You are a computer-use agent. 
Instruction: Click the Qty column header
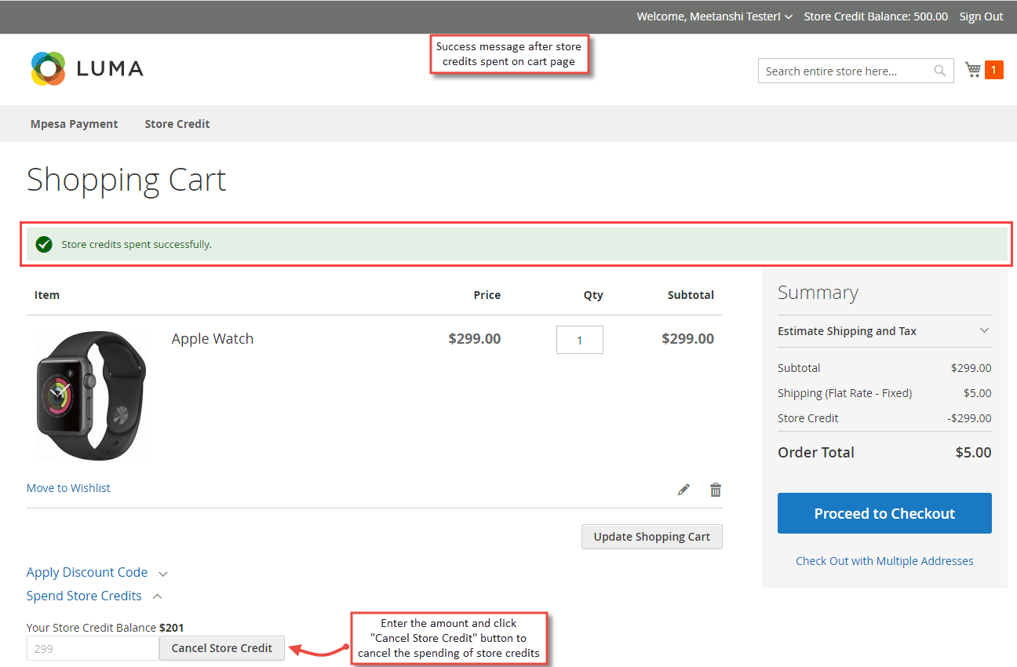593,295
